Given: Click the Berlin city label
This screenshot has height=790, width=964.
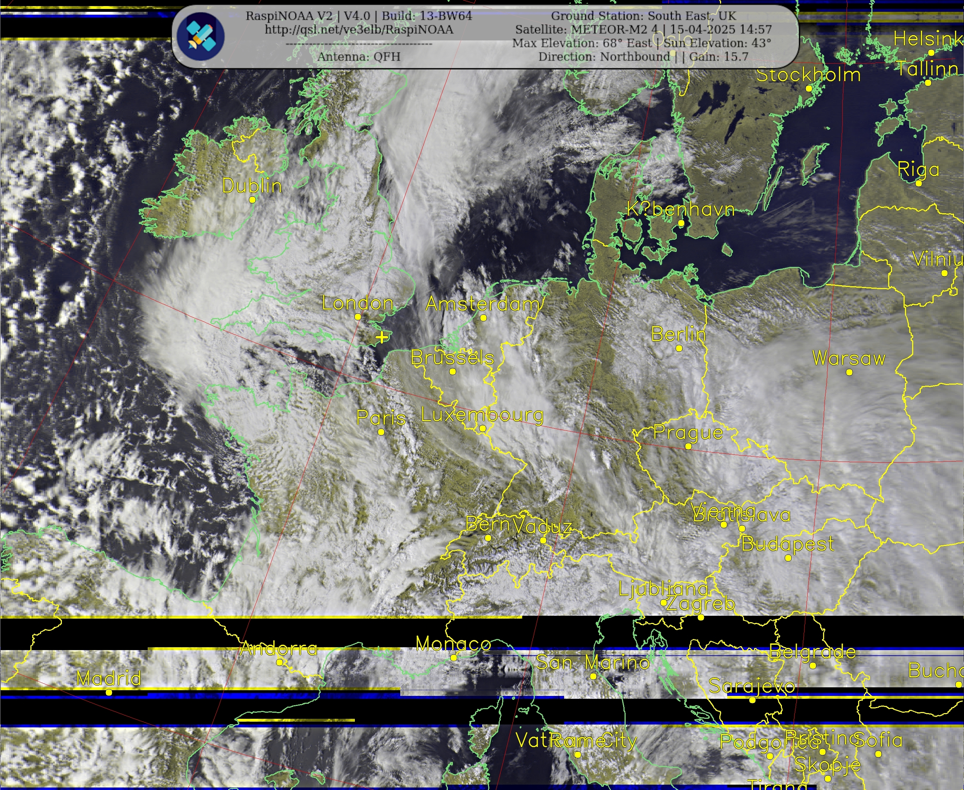Looking at the screenshot, I should click(678, 335).
